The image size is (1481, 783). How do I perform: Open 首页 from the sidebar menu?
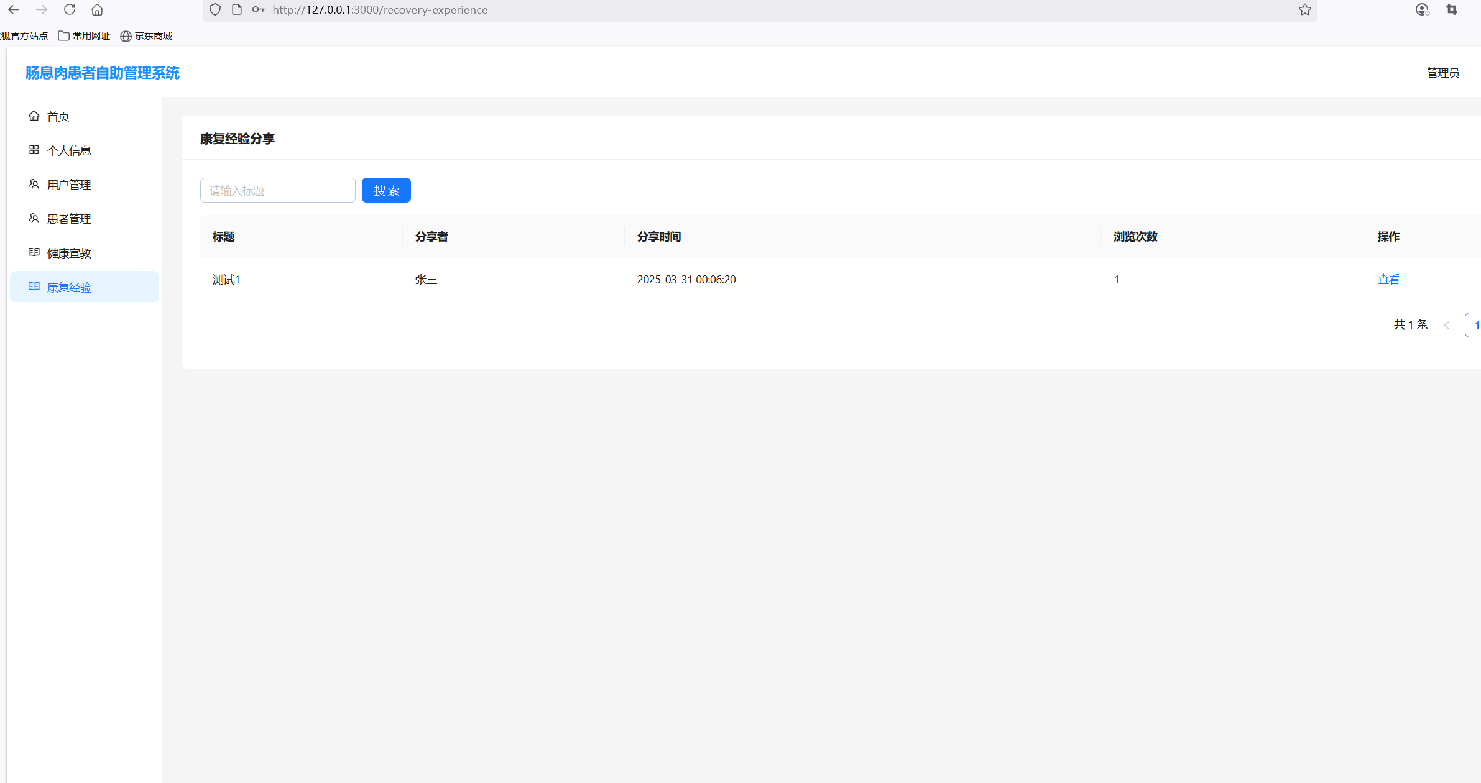pyautogui.click(x=58, y=116)
